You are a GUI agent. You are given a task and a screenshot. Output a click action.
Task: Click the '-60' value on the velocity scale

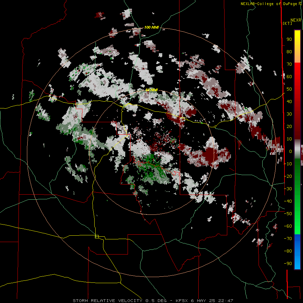point(288,226)
